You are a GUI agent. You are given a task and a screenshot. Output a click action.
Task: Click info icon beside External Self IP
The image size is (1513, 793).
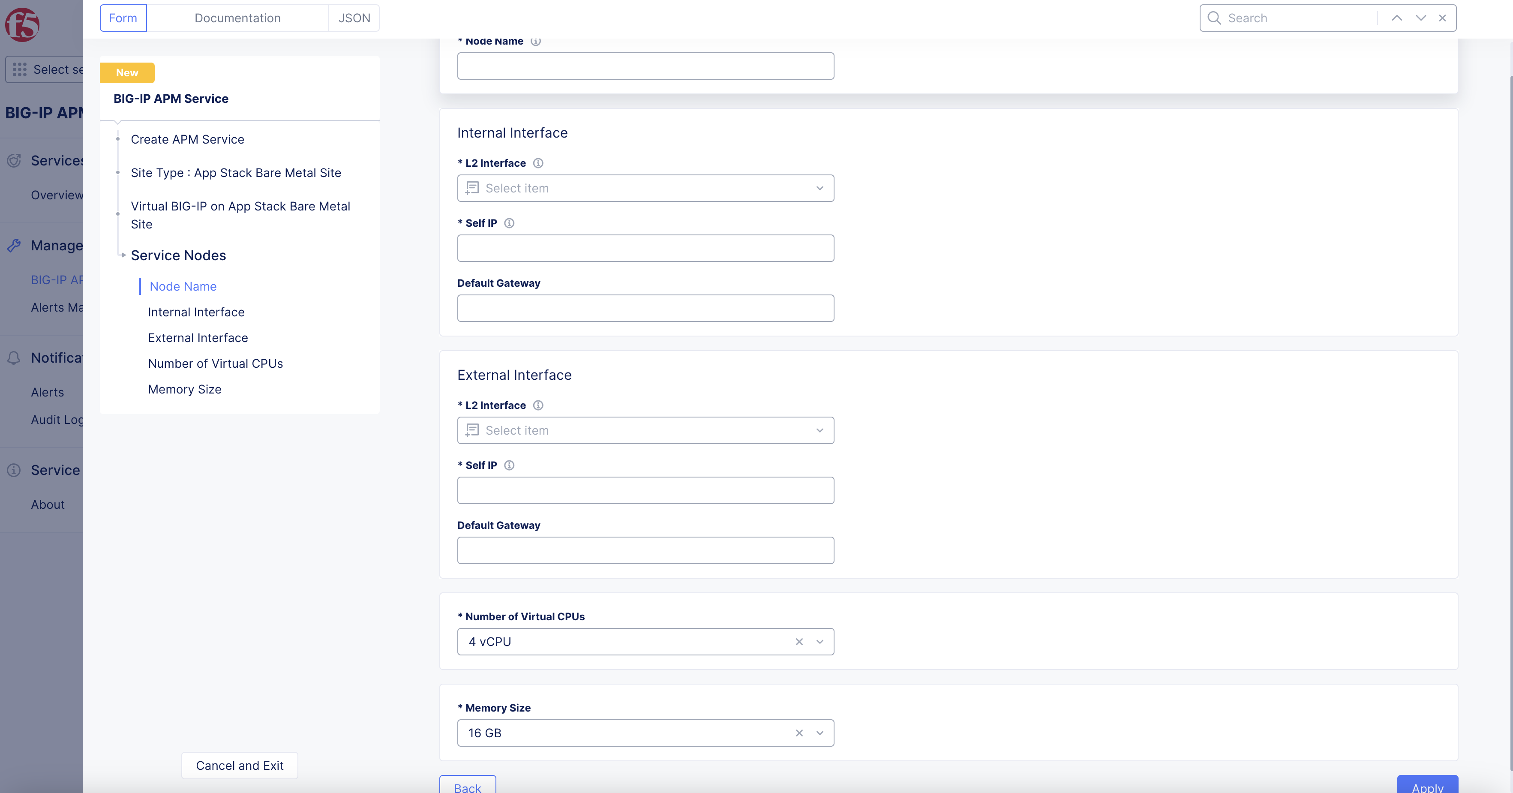point(509,465)
